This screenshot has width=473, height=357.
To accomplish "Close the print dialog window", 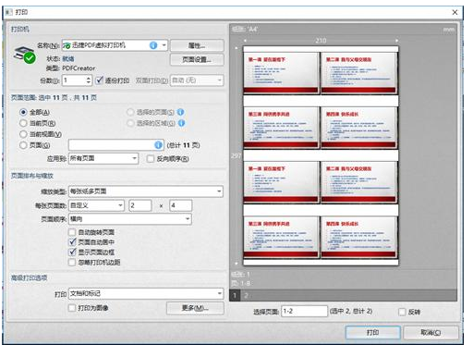I will pyautogui.click(x=455, y=12).
